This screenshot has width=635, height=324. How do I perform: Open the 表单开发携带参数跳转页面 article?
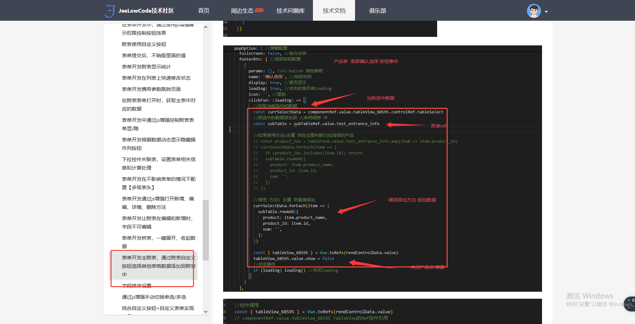[x=152, y=89]
